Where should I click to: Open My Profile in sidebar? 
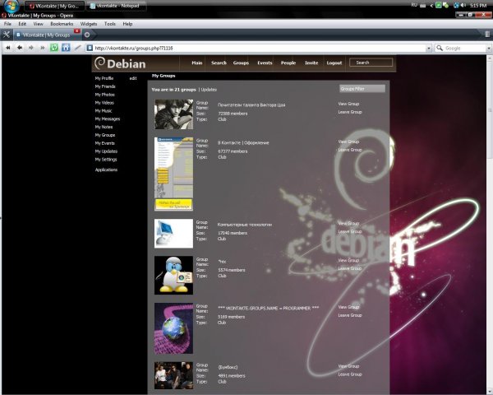[104, 78]
